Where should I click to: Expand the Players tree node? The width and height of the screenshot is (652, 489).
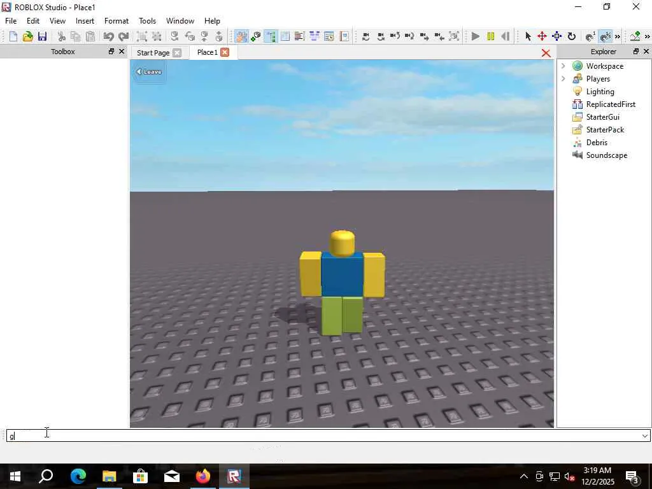563,78
